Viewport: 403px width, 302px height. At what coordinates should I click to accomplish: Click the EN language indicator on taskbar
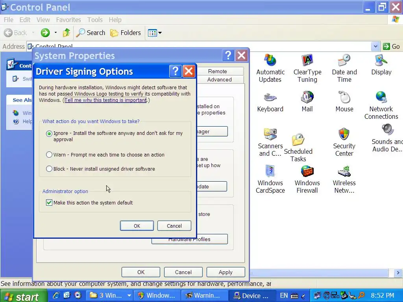point(284,296)
